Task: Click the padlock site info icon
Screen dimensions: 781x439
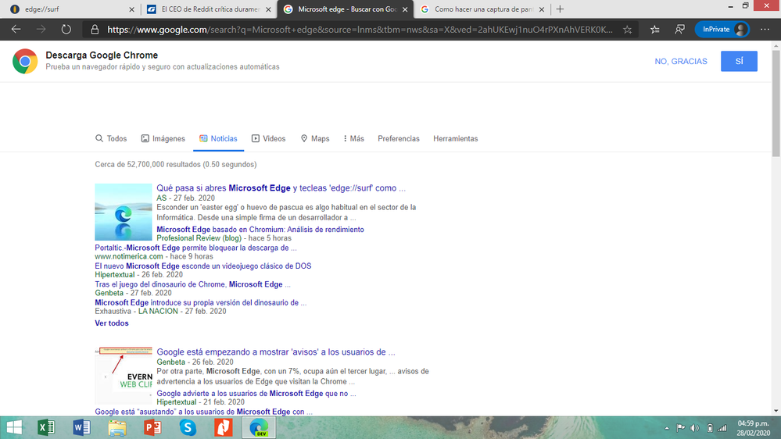Action: point(95,30)
